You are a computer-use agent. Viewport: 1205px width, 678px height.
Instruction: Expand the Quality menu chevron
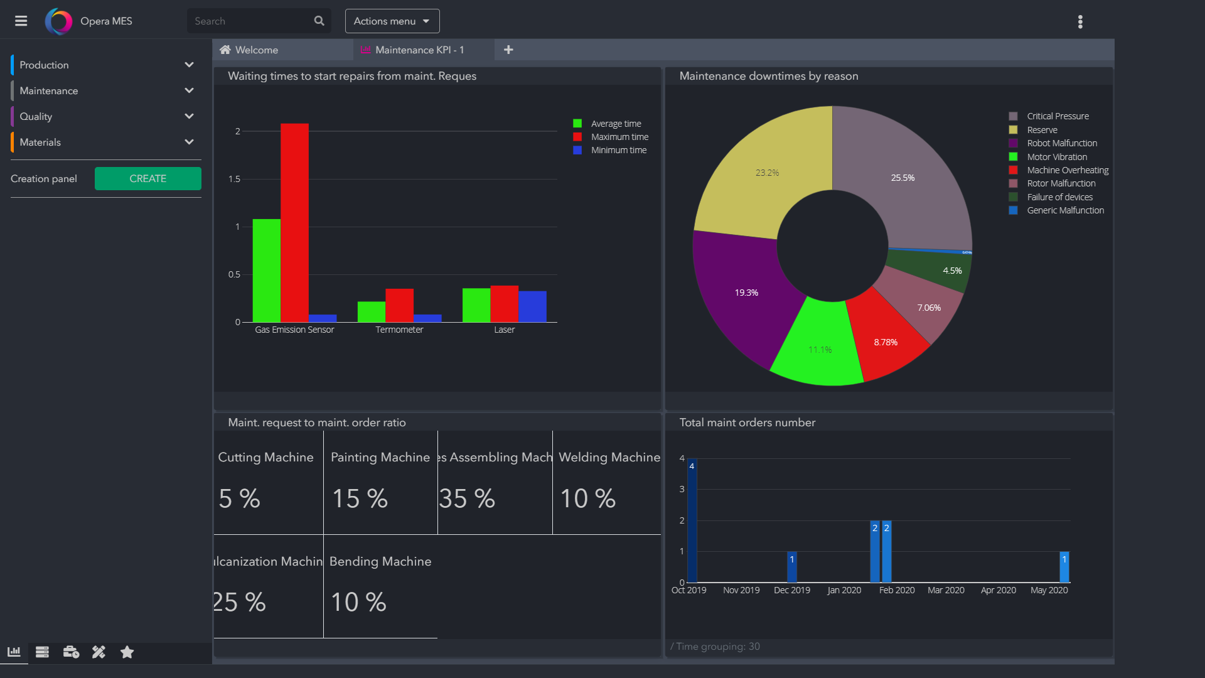tap(189, 116)
